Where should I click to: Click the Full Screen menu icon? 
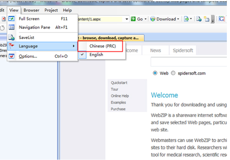coord(12,19)
